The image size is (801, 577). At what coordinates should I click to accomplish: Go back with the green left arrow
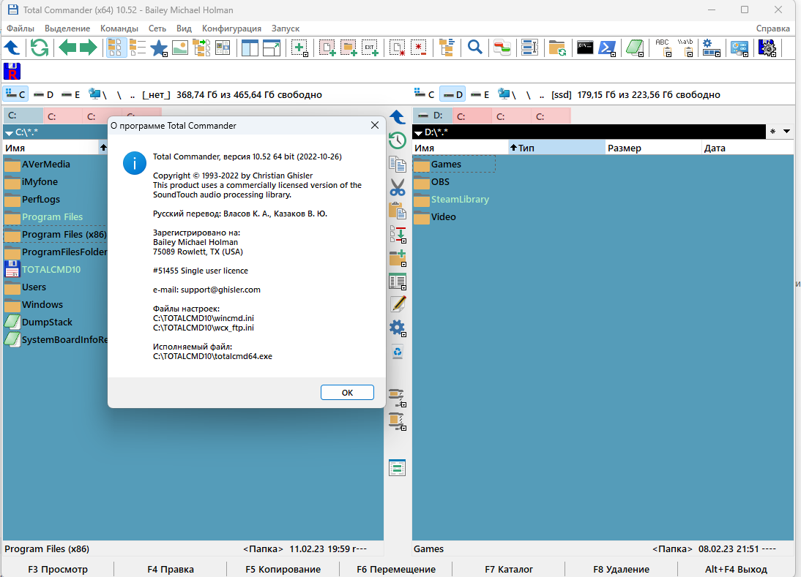tap(67, 48)
